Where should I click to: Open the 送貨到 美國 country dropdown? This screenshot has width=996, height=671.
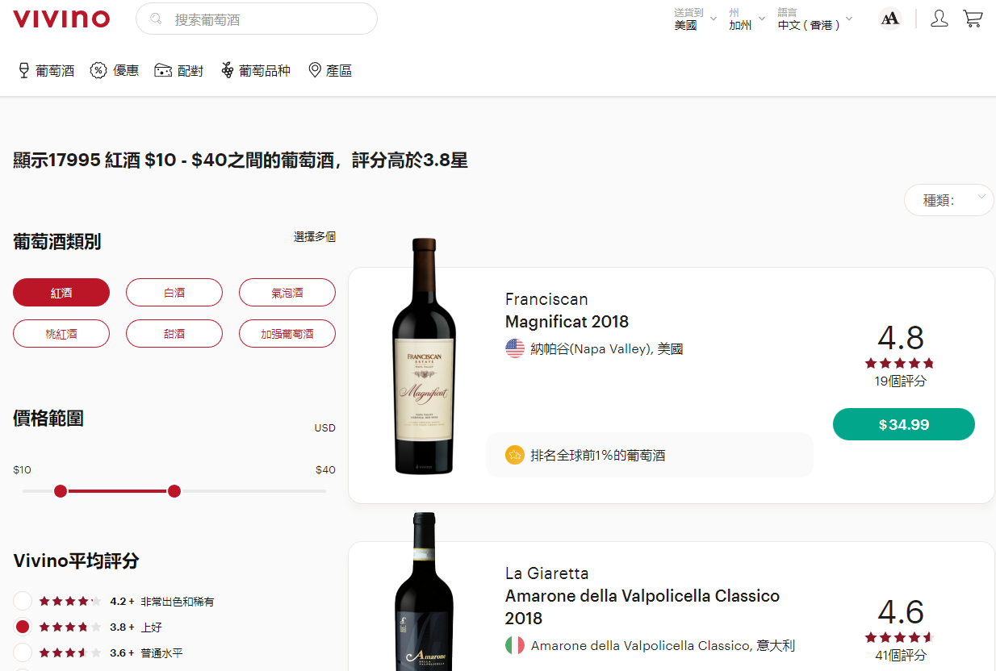pos(695,19)
